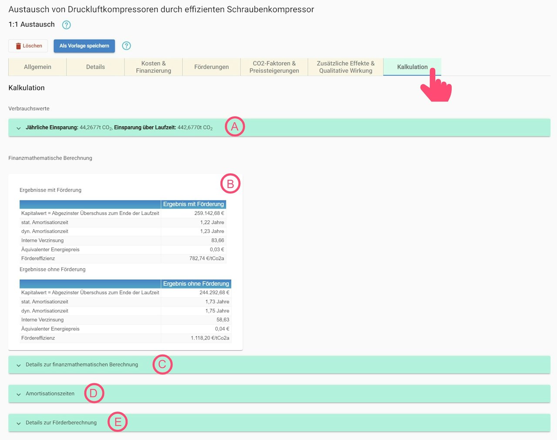Image resolution: width=557 pixels, height=440 pixels.
Task: Click the Ergebnis mit Förderung column header
Action: [194, 204]
